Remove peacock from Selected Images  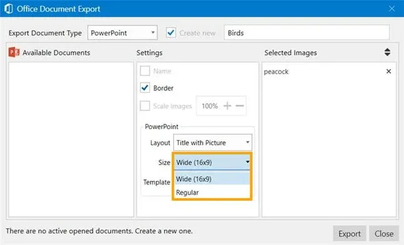click(x=388, y=72)
